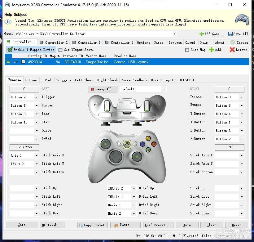Click the gamepad icon in help banner

[x=242, y=20]
